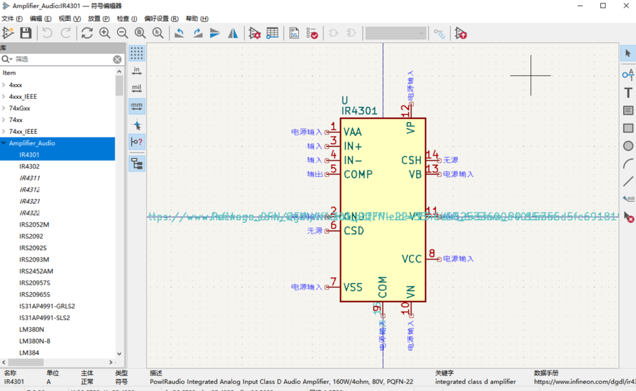The width and height of the screenshot is (636, 391).
Task: Add the symbol to schematic
Action: coord(461,33)
